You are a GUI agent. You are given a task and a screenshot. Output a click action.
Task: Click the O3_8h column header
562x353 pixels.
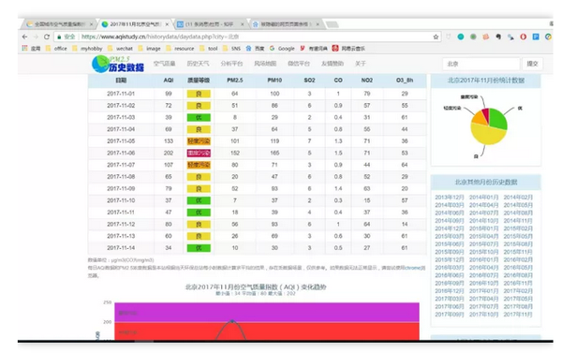[405, 81]
